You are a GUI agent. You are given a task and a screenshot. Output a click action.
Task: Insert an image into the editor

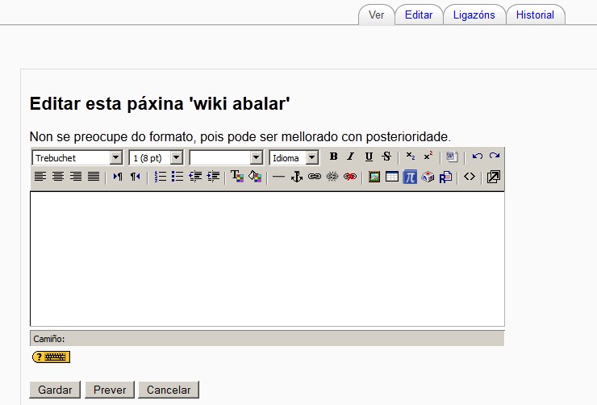click(374, 177)
